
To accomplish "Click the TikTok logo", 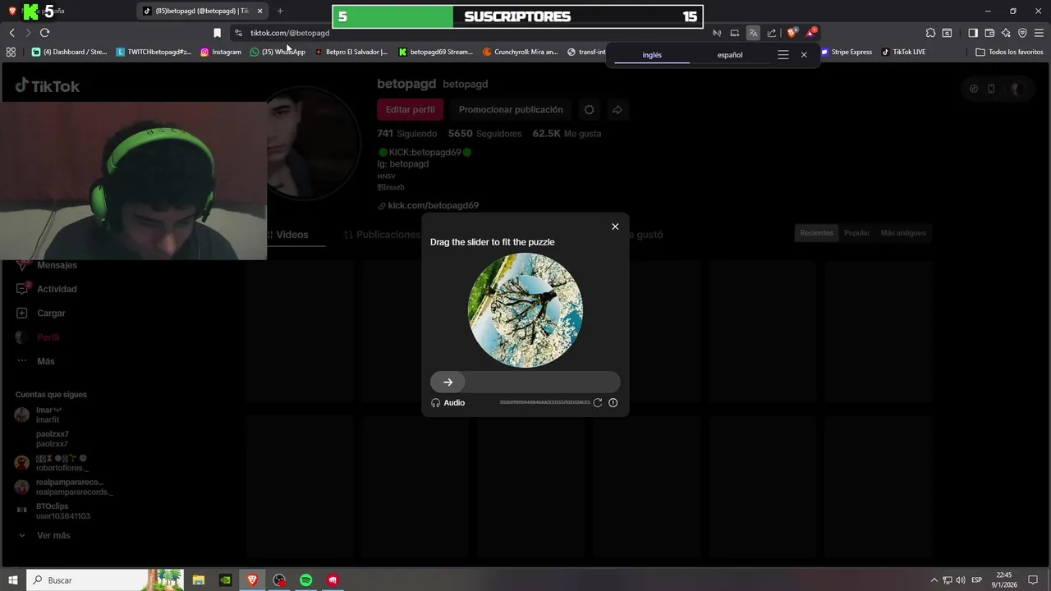I will pyautogui.click(x=48, y=86).
